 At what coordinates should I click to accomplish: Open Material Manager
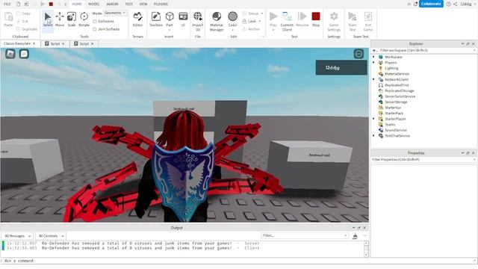217,21
